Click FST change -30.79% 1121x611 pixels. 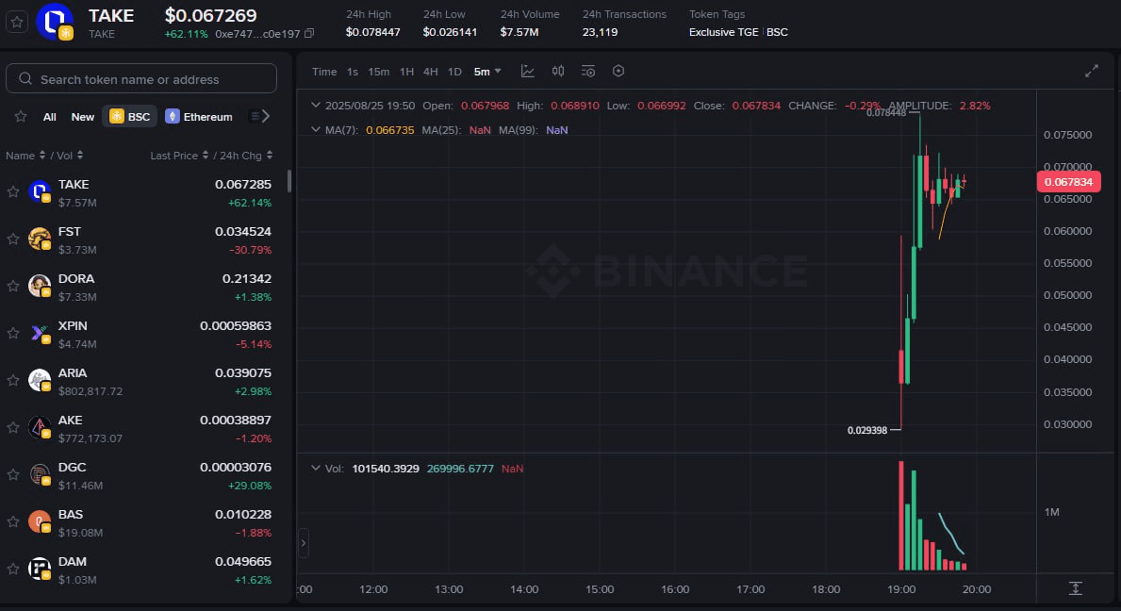pyautogui.click(x=250, y=250)
